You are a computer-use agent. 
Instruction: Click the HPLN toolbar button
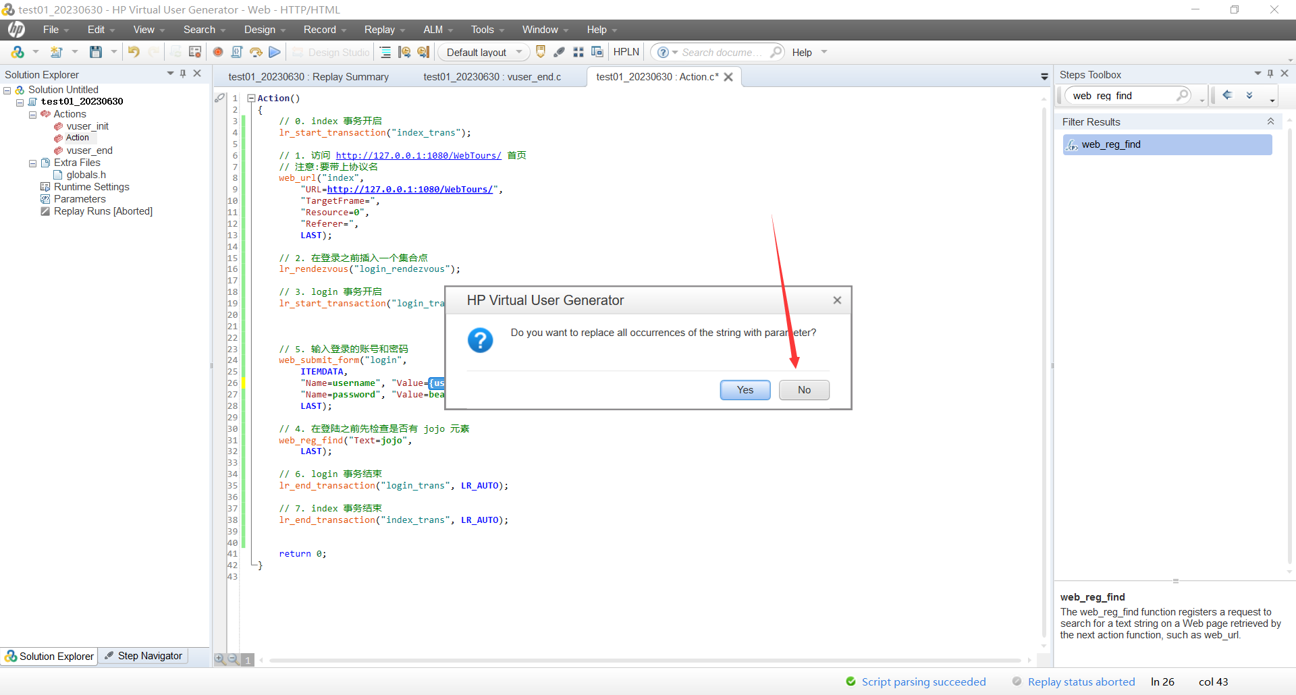pyautogui.click(x=626, y=52)
